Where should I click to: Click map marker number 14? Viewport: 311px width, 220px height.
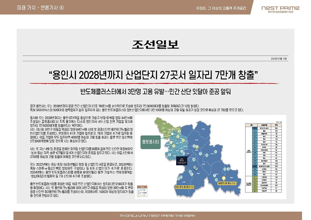click(194, 160)
